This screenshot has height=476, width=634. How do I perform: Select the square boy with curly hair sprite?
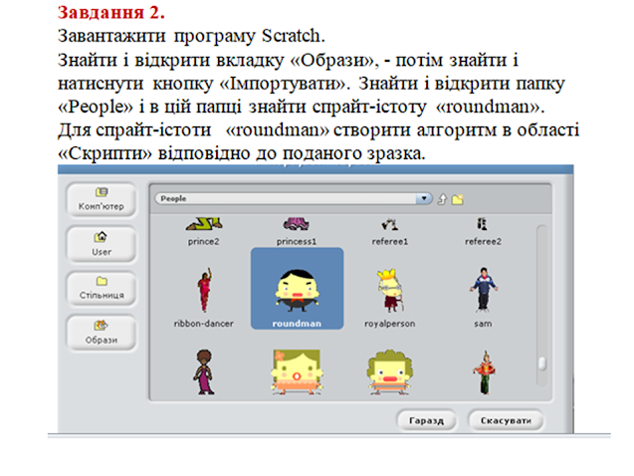point(390,372)
